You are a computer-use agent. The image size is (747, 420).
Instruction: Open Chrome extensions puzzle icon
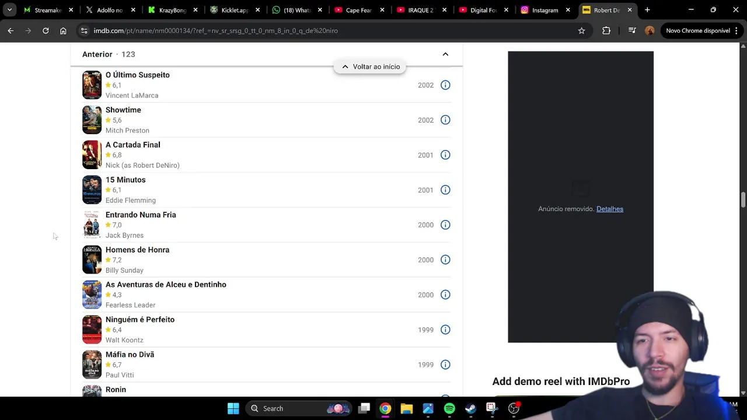point(606,31)
